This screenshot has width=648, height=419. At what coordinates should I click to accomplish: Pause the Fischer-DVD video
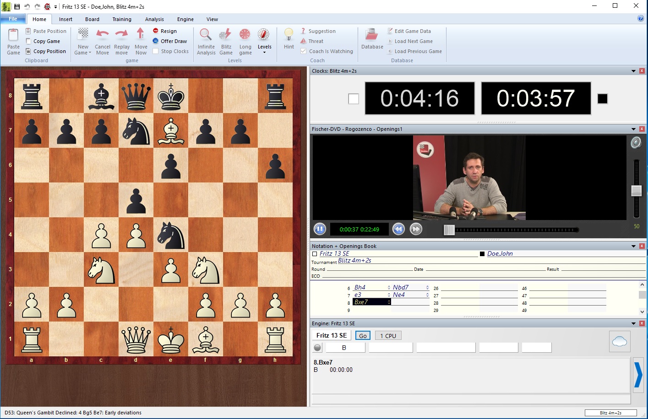click(320, 229)
